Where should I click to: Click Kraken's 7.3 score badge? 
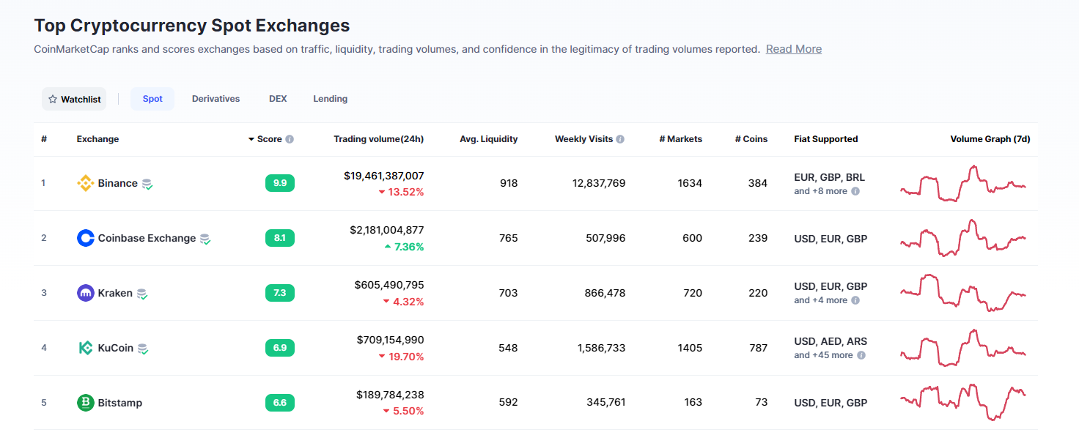[x=280, y=293]
